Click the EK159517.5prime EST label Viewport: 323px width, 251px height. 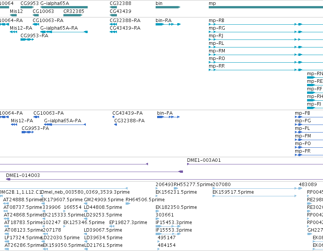pos(233,192)
